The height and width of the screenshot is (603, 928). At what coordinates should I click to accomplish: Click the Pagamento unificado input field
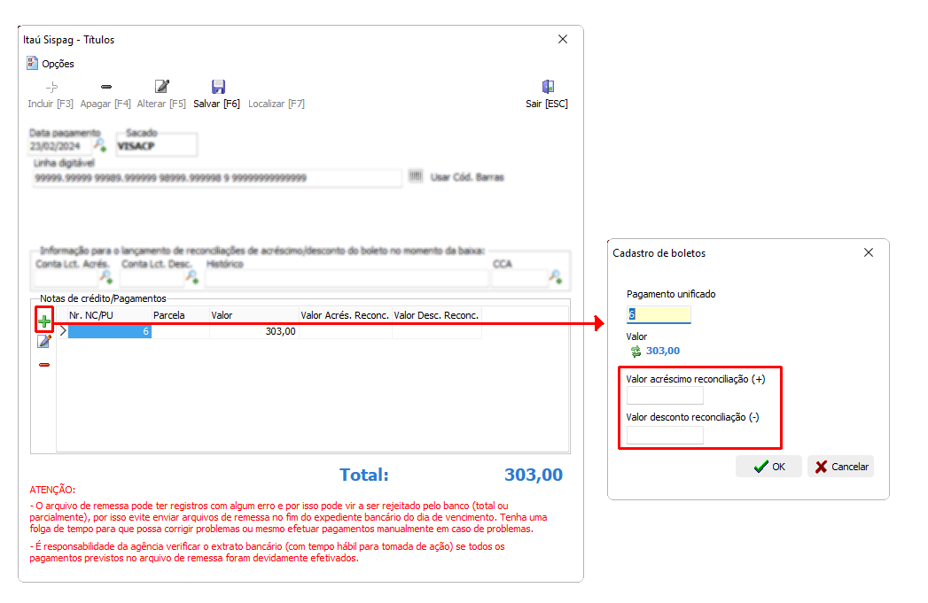click(x=659, y=315)
